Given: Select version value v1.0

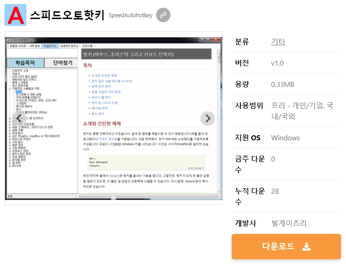Looking at the screenshot, I should [x=277, y=63].
